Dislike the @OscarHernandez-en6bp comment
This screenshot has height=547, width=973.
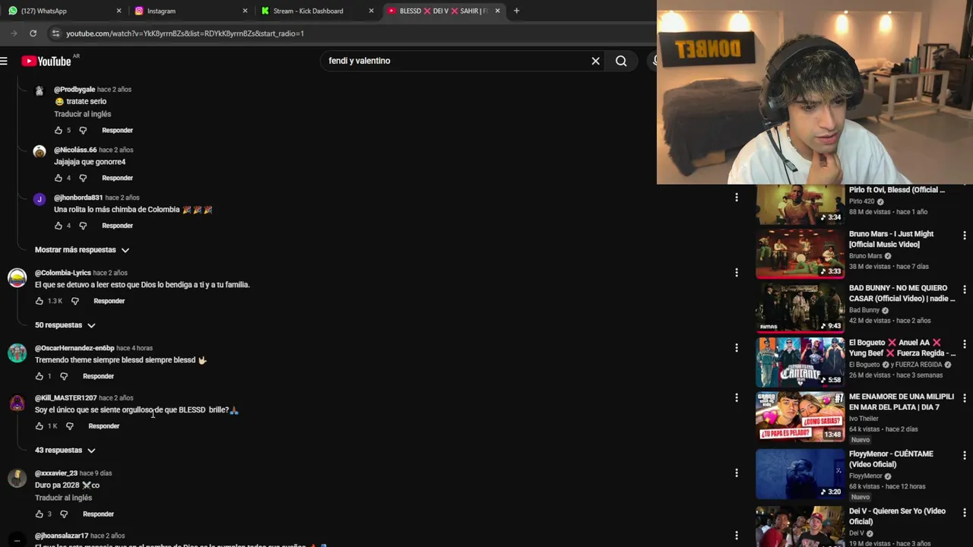[64, 376]
